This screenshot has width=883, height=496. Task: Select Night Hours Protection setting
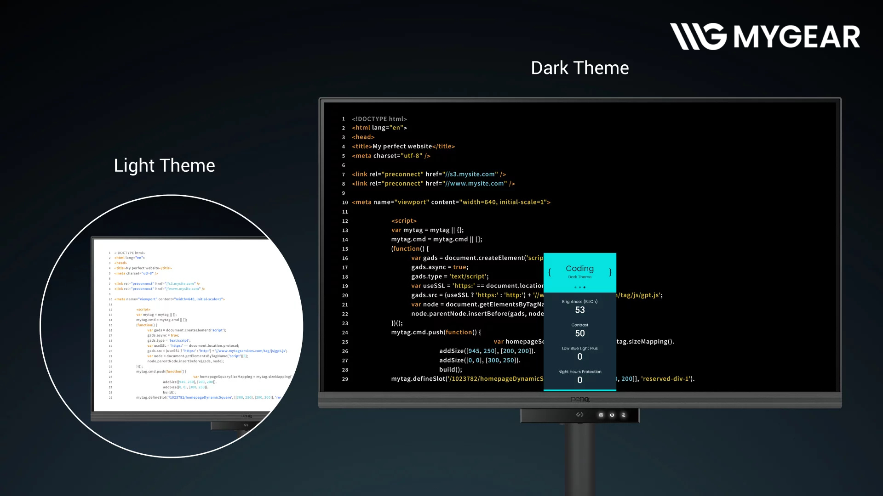(x=579, y=377)
